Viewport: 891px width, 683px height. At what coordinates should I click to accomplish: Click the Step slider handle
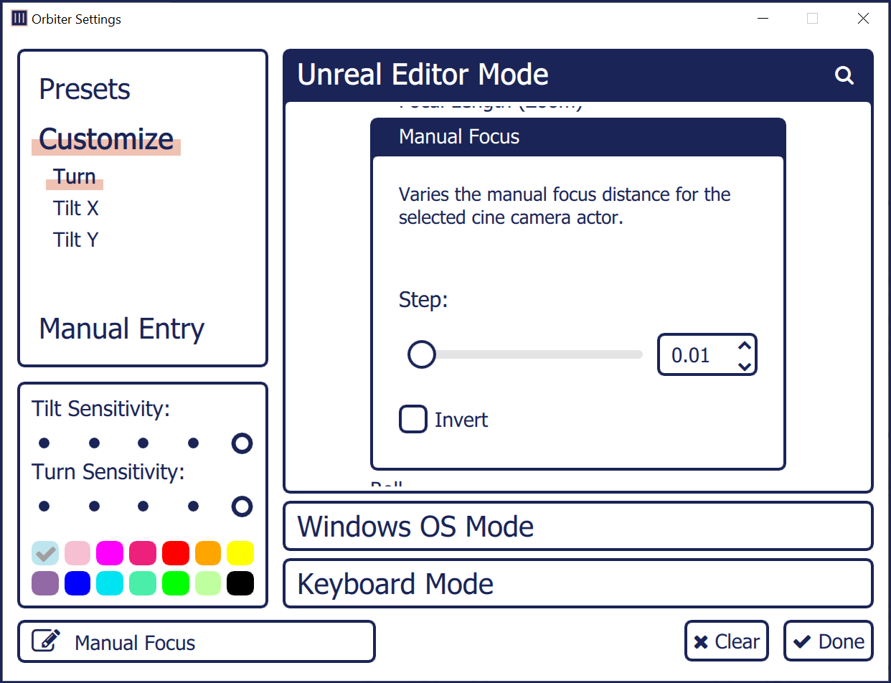(422, 354)
